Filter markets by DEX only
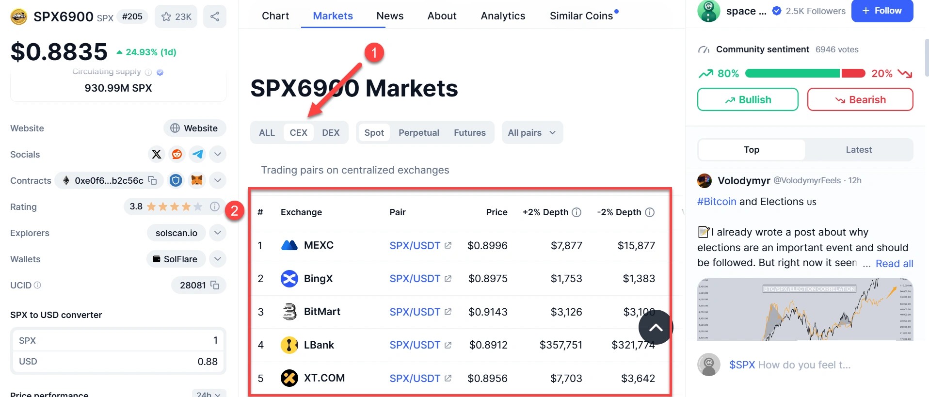 330,132
